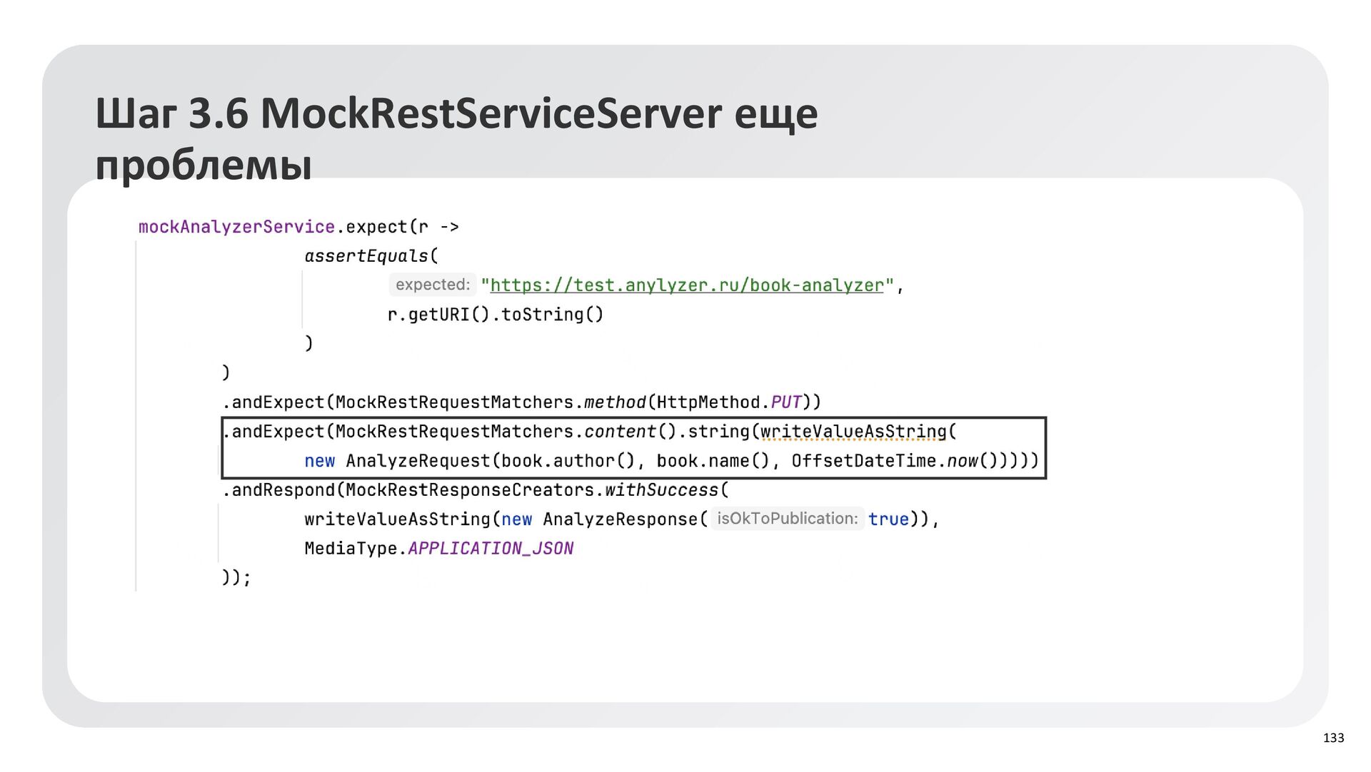This screenshot has width=1371, height=772.
Task: Click the 'expected:' parameter hint
Action: pyautogui.click(x=432, y=285)
